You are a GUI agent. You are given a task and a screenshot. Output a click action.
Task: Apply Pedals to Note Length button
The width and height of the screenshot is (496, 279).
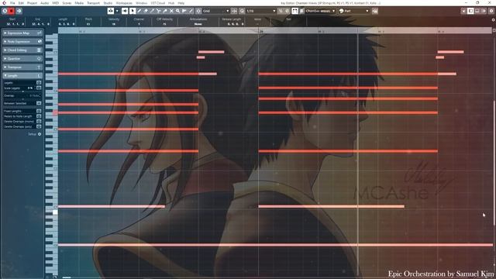(39, 116)
